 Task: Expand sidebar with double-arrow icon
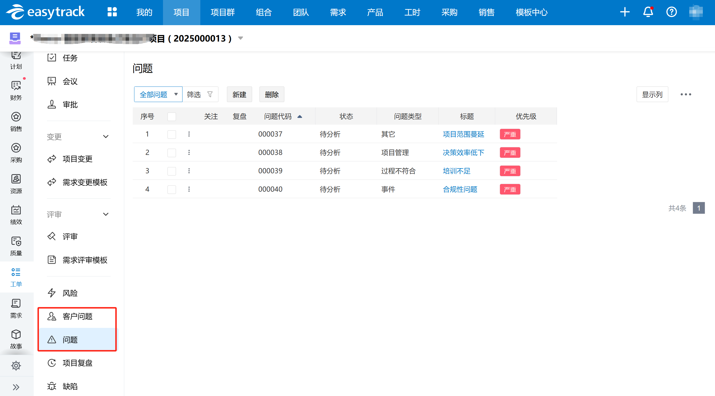click(16, 387)
